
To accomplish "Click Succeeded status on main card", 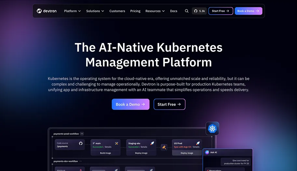I will pos(98,147).
